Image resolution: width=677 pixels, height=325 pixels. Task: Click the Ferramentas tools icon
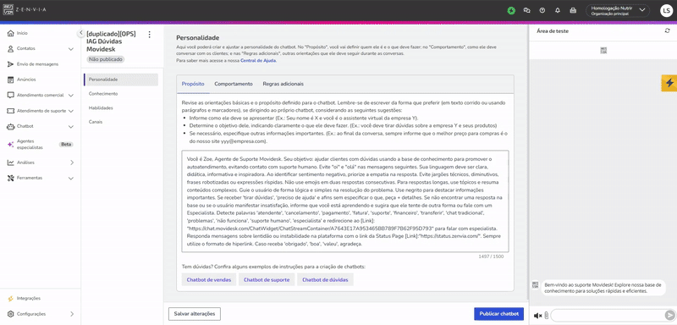tap(10, 178)
